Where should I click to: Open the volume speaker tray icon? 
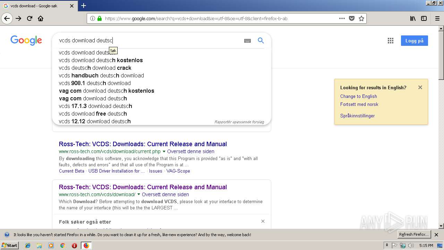tap(411, 245)
